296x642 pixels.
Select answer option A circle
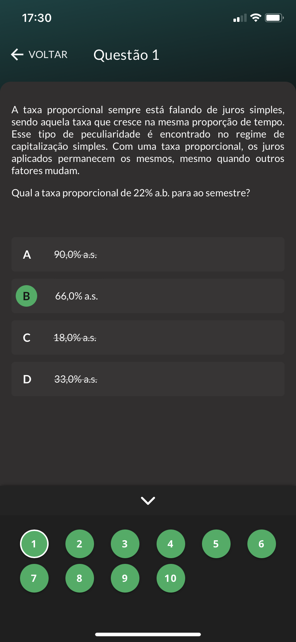27,255
